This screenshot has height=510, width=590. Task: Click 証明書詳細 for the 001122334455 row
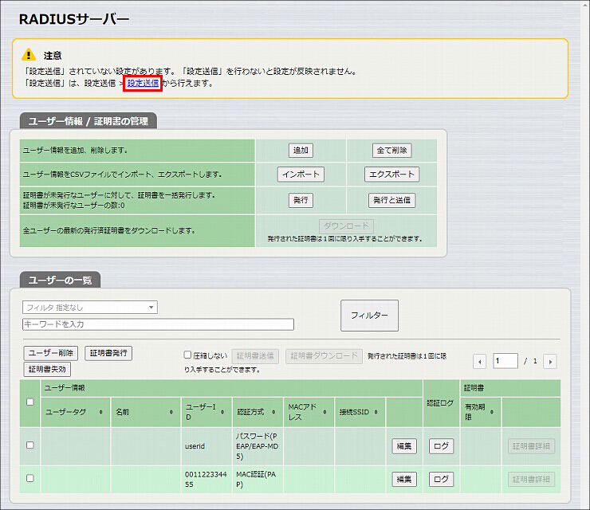531,480
